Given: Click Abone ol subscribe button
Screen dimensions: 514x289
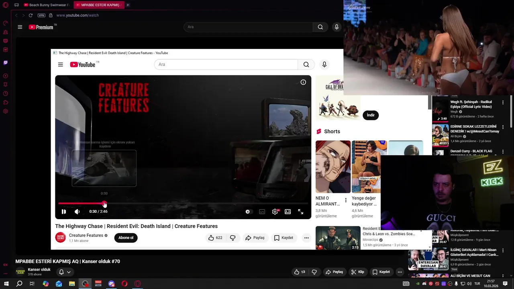Looking at the screenshot, I should [x=126, y=238].
